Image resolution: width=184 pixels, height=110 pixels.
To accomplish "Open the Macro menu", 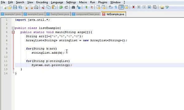I will point(83,2).
